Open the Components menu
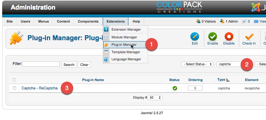 88,21
